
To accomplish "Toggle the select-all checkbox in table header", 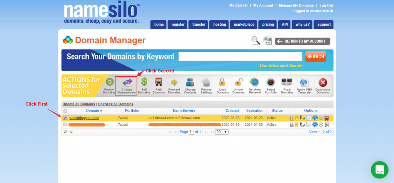I will (65, 111).
